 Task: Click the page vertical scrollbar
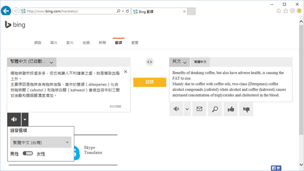pyautogui.click(x=301, y=80)
